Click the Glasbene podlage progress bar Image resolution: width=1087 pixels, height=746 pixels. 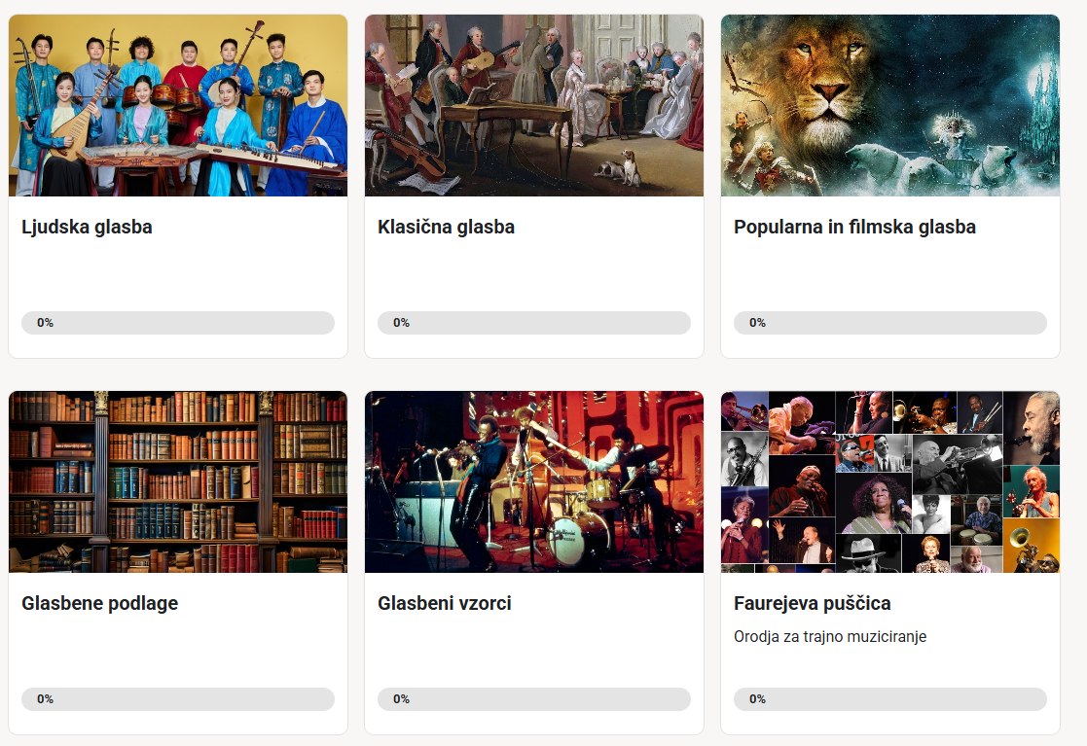pyautogui.click(x=178, y=699)
